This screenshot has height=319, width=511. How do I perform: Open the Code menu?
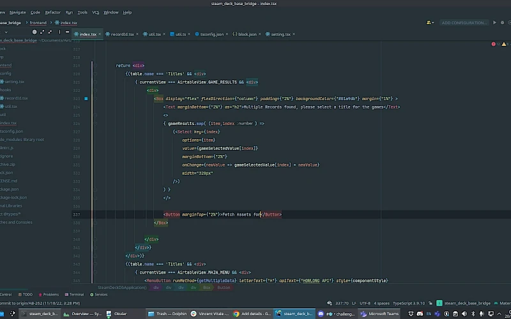[x=35, y=12]
